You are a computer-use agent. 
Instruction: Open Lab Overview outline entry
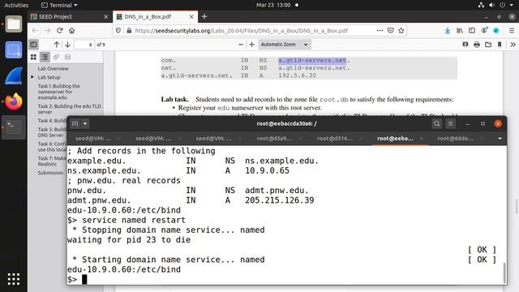pyautogui.click(x=53, y=68)
